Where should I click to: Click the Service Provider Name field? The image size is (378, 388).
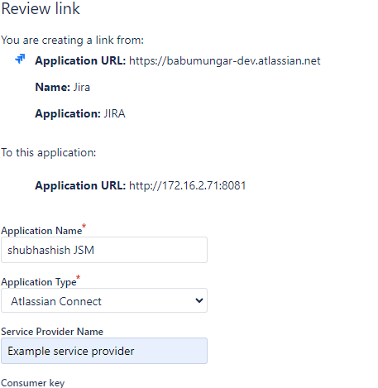(x=104, y=351)
